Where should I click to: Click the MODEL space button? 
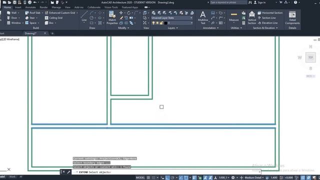pyautogui.click(x=140, y=177)
